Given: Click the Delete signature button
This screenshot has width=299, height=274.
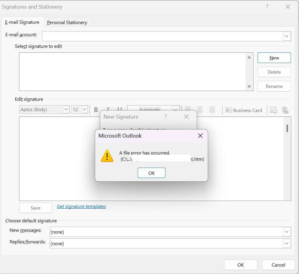Looking at the screenshot, I should point(274,72).
